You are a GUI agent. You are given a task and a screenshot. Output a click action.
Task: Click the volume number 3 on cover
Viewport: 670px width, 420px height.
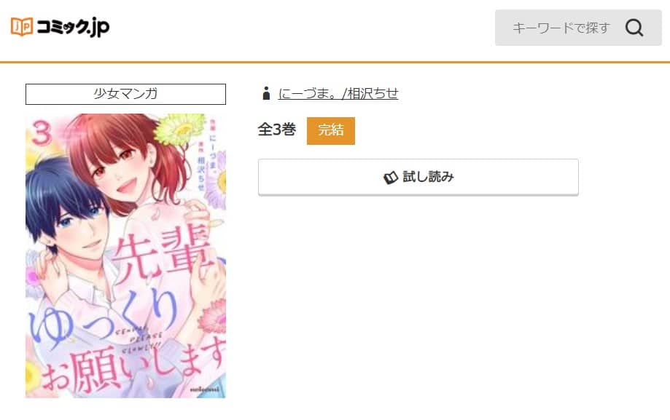pos(42,132)
